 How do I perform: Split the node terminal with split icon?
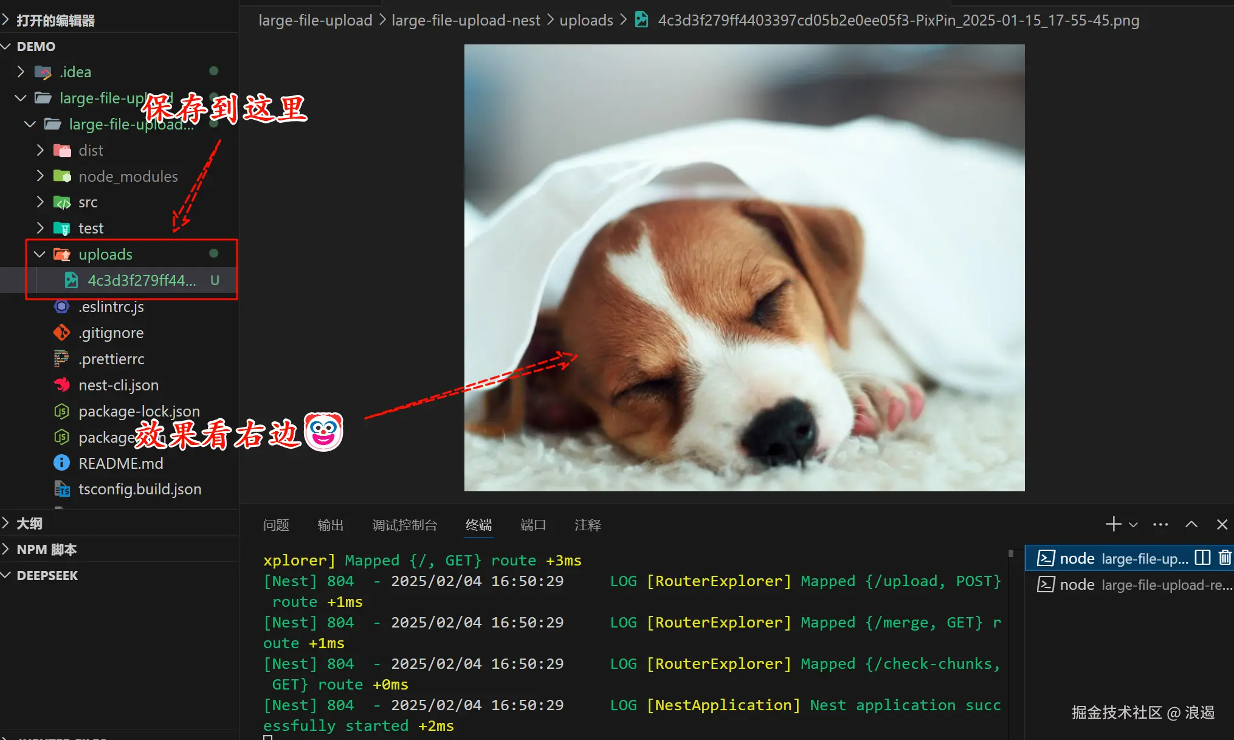pyautogui.click(x=1202, y=558)
